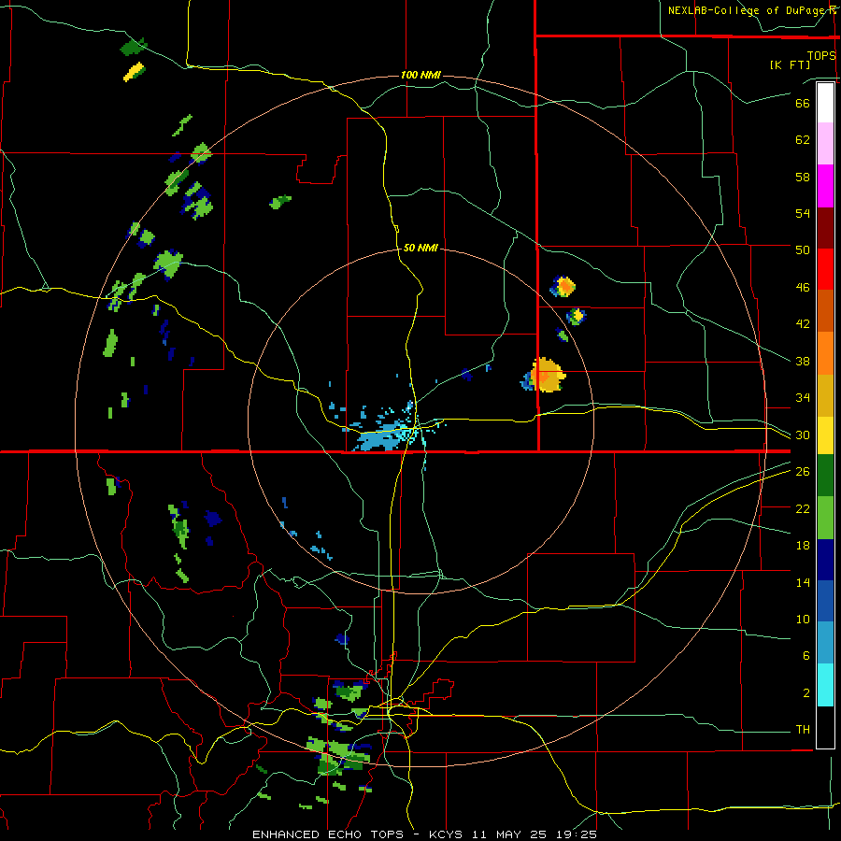Viewport: 841px width, 841px height.
Task: Click the medium blue legend swatch
Action: 825,601
